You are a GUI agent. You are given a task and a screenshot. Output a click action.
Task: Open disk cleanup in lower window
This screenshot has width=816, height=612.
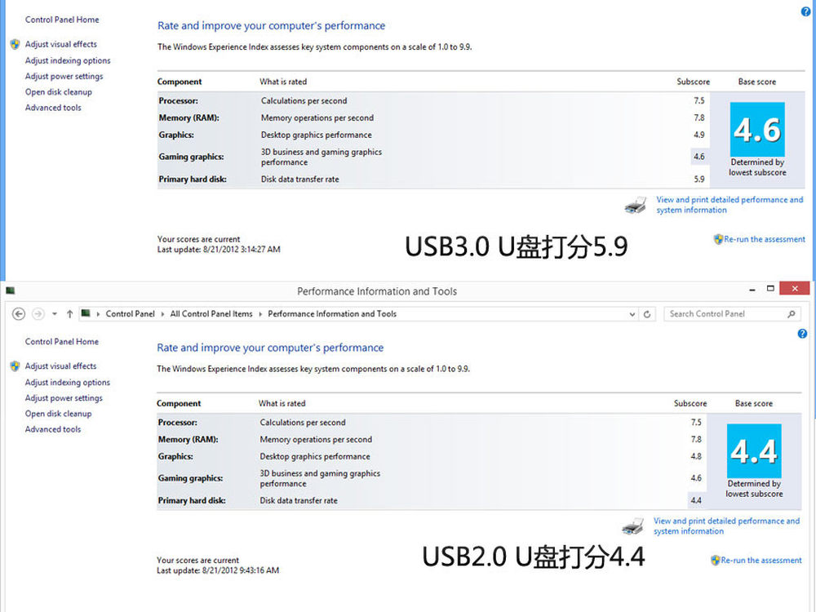pos(58,414)
